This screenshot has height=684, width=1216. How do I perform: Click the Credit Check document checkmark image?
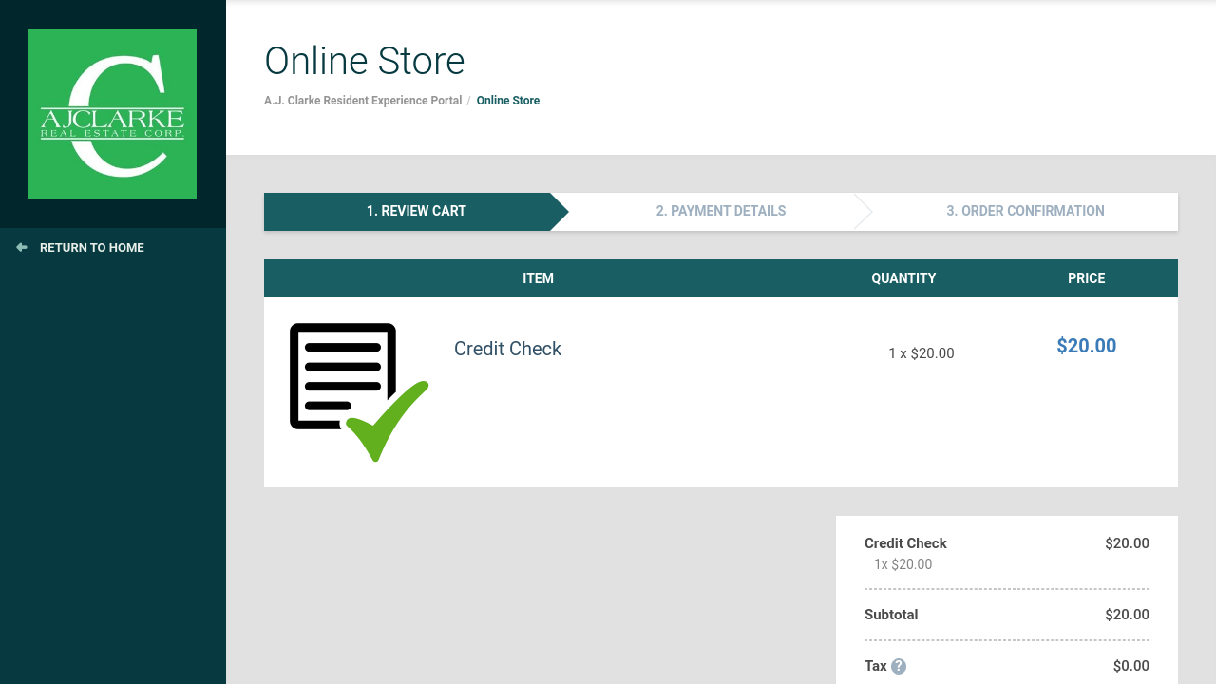[x=358, y=391]
